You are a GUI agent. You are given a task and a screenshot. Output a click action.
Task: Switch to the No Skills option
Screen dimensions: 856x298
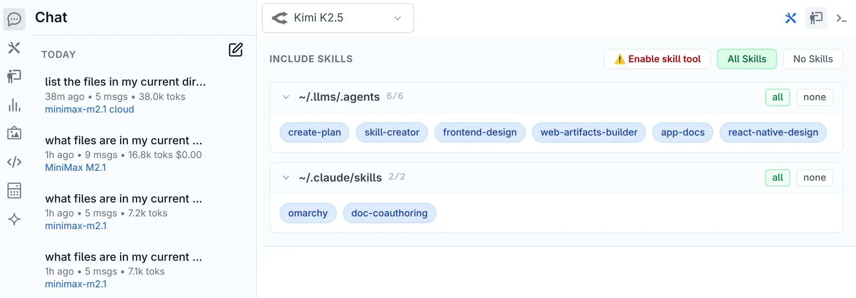(x=813, y=59)
